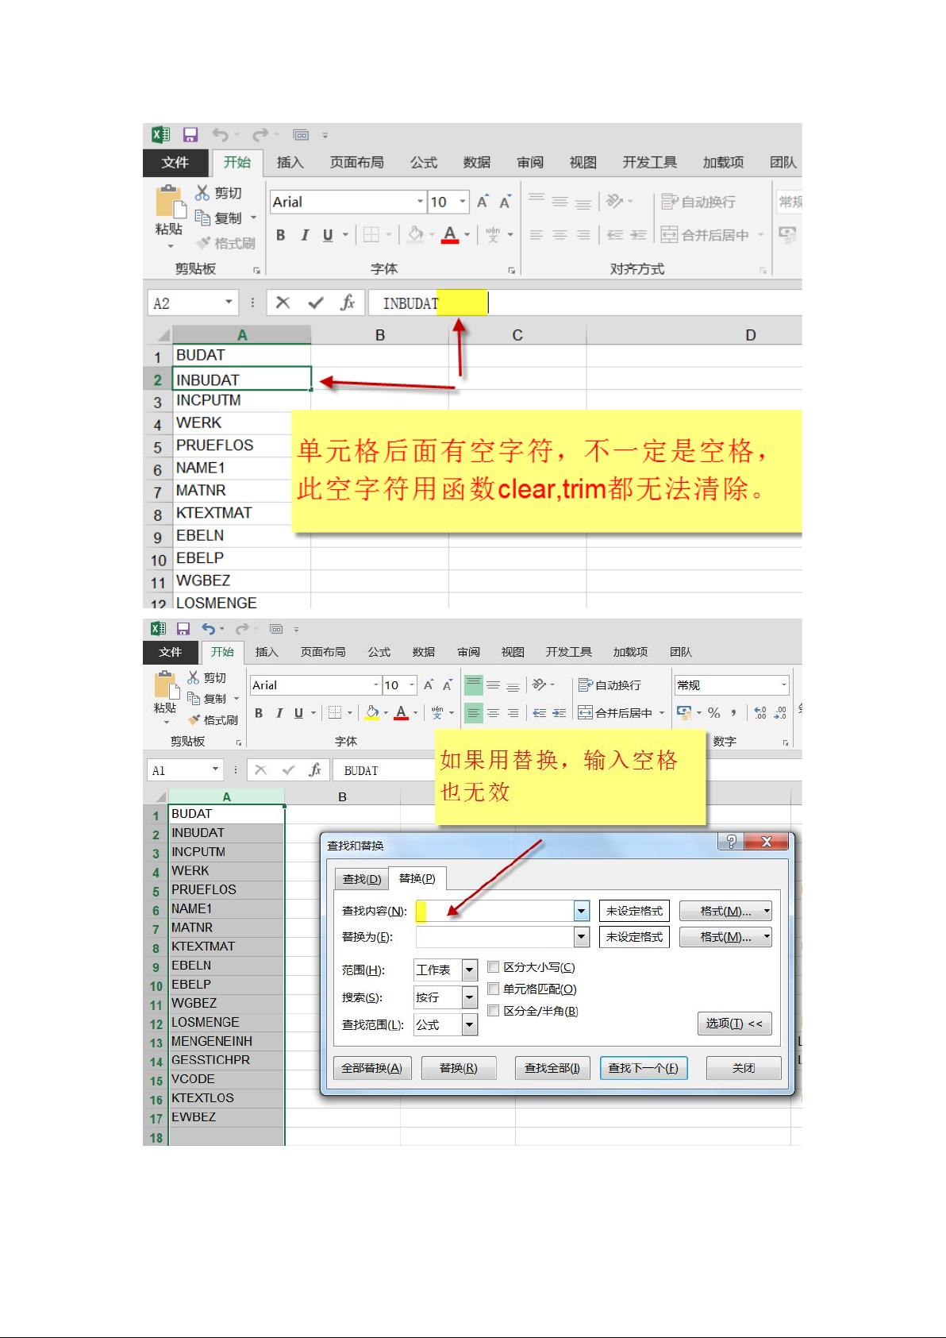The width and height of the screenshot is (946, 1338).
Task: Select 替换(P) tab in dialog
Action: click(417, 878)
